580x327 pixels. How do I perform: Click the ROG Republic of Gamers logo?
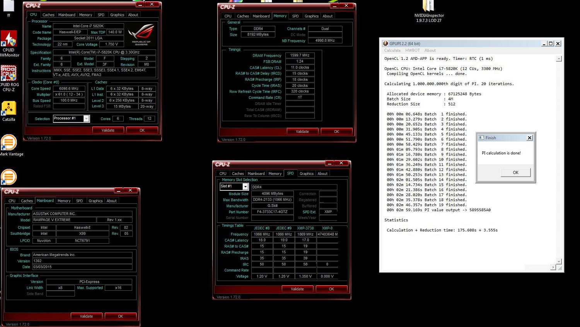(x=141, y=34)
